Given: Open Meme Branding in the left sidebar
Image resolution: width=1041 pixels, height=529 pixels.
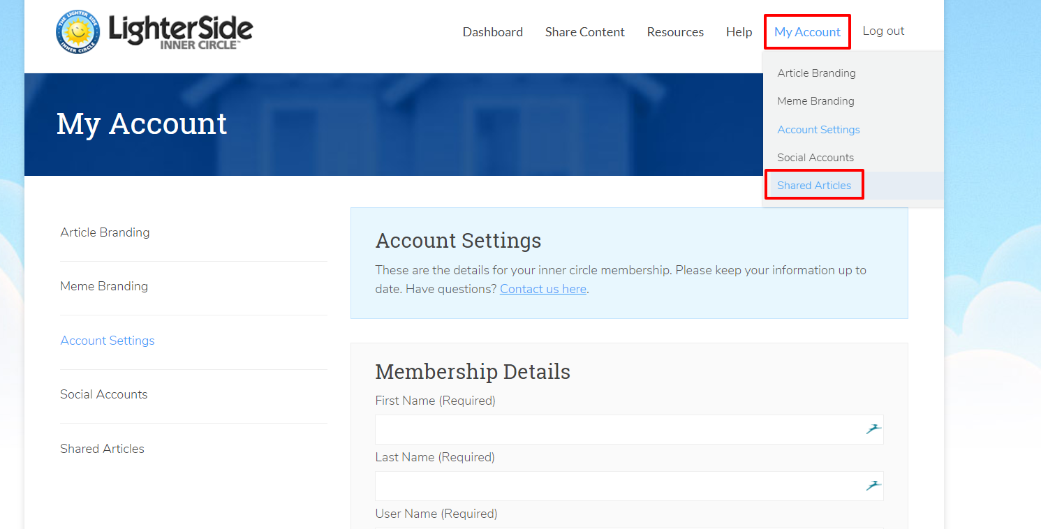Looking at the screenshot, I should [x=104, y=286].
